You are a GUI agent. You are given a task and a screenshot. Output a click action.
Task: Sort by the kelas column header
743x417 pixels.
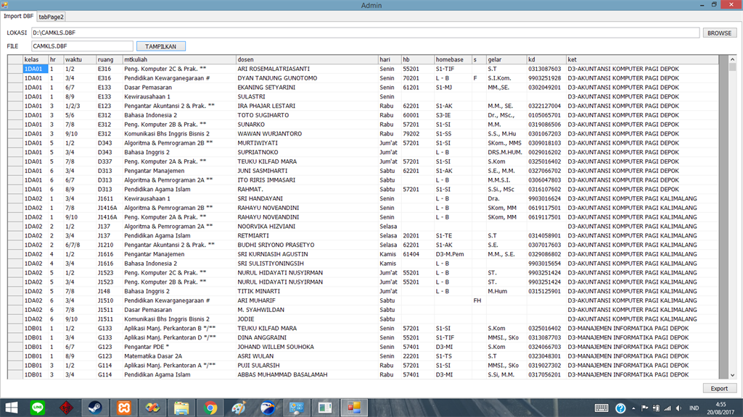(36, 59)
